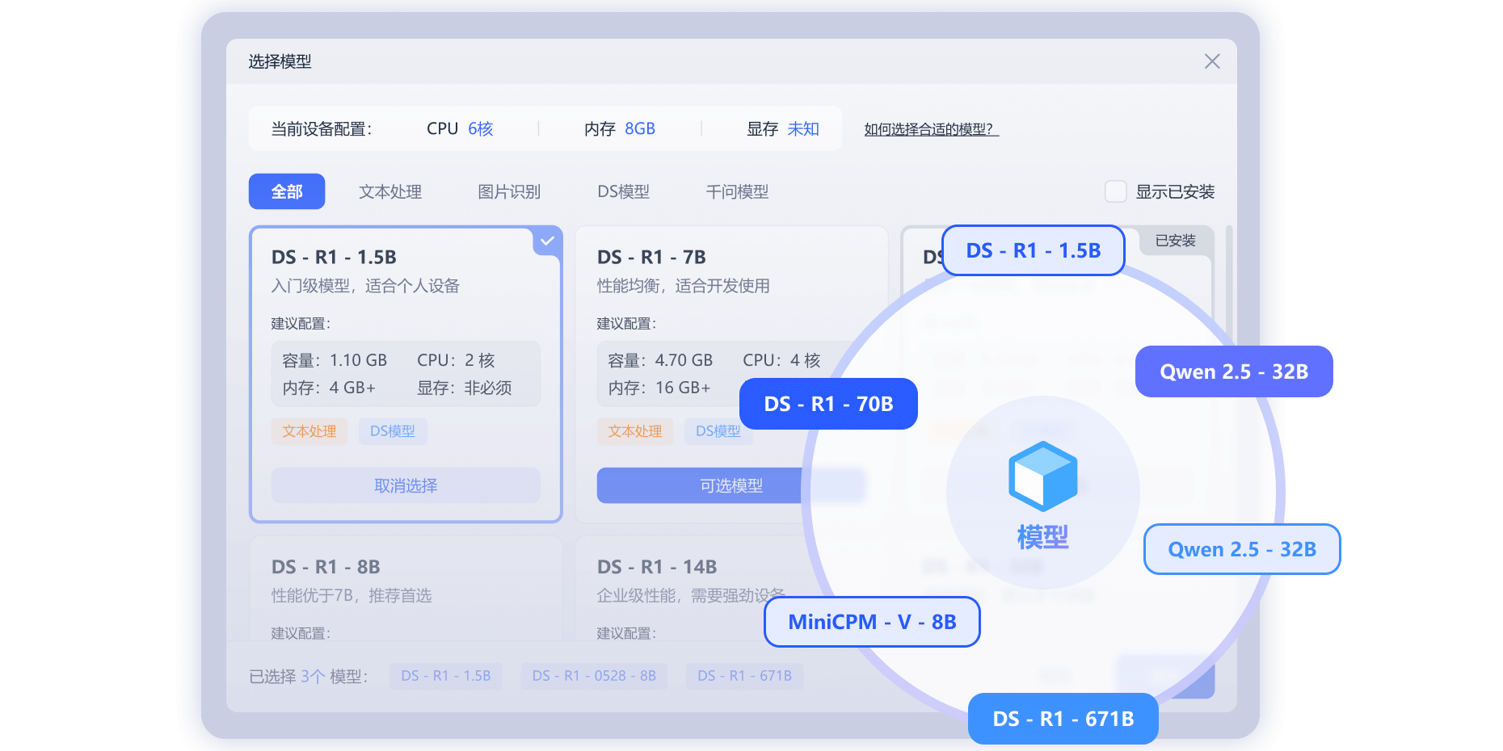Click the 入门级模型，适合个人设备 description
This screenshot has height=751, width=1503.
pos(365,286)
